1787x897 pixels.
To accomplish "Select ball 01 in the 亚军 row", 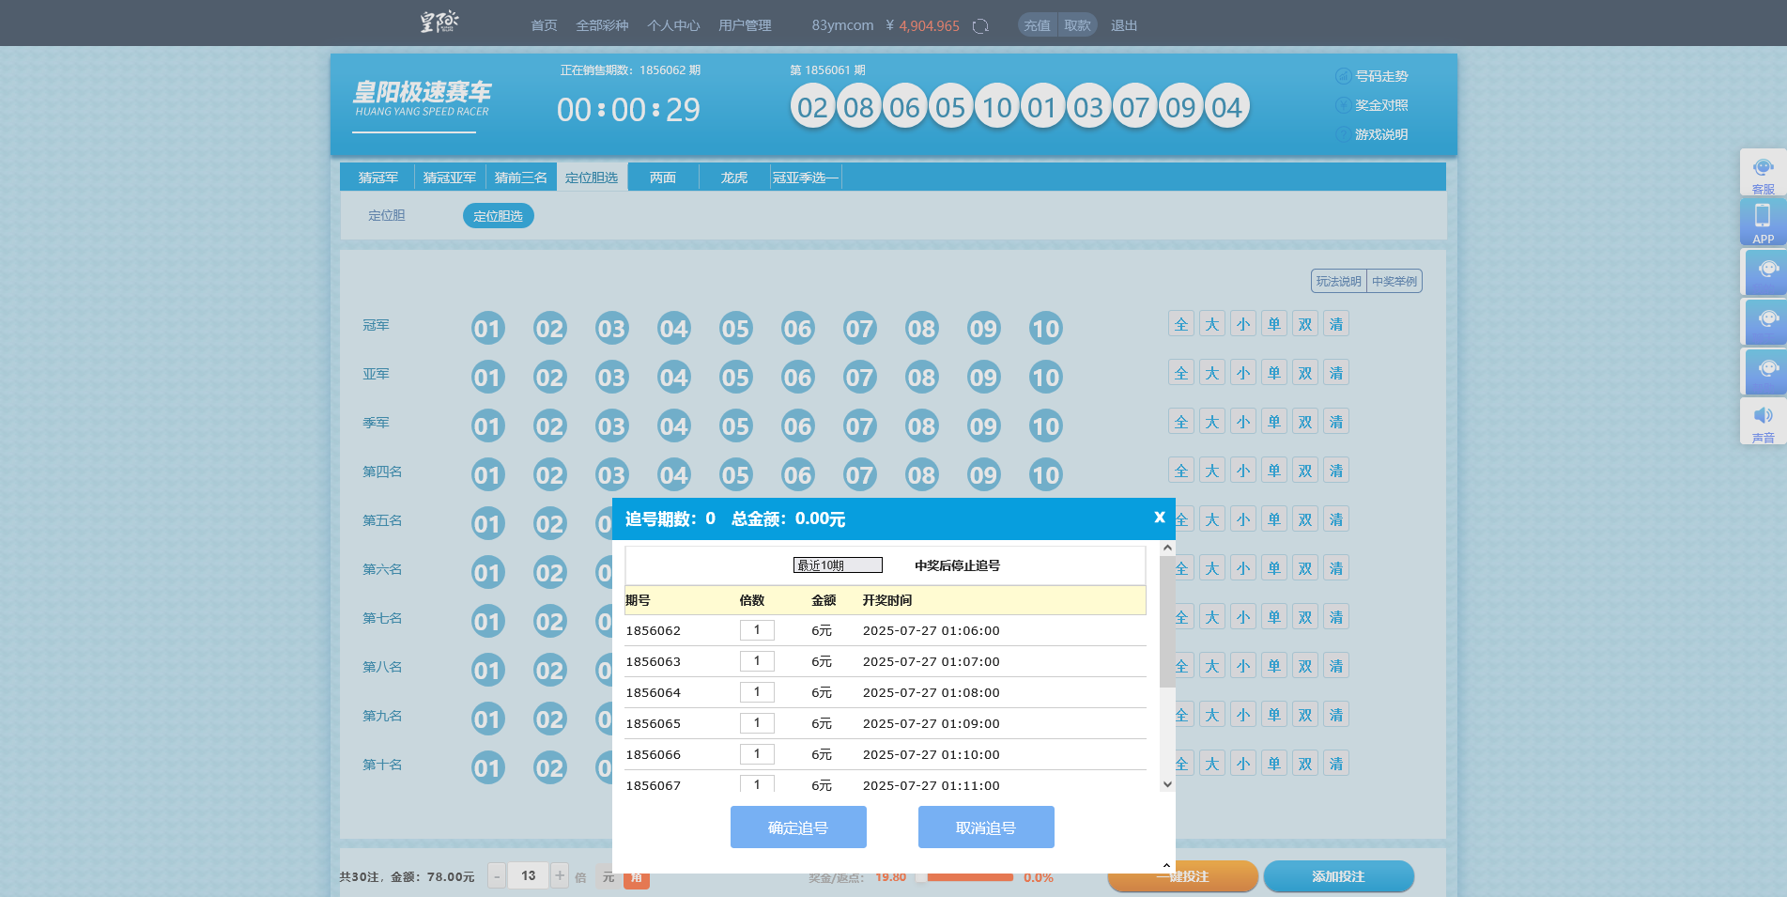I will 487,378.
